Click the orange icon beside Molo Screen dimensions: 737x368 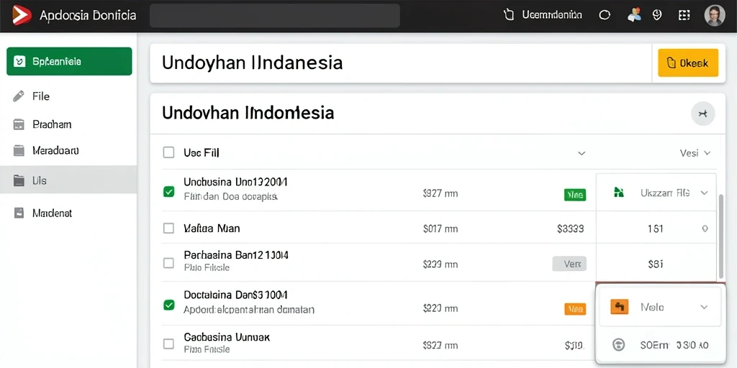coord(620,307)
